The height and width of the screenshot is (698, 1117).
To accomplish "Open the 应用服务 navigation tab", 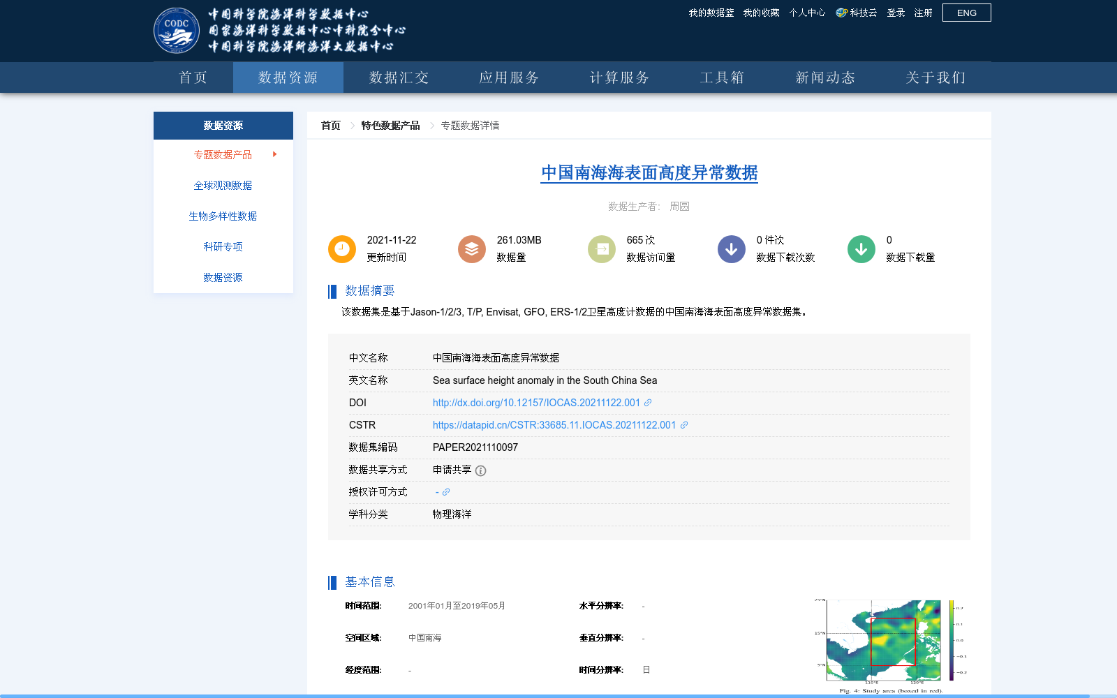I will pyautogui.click(x=509, y=77).
